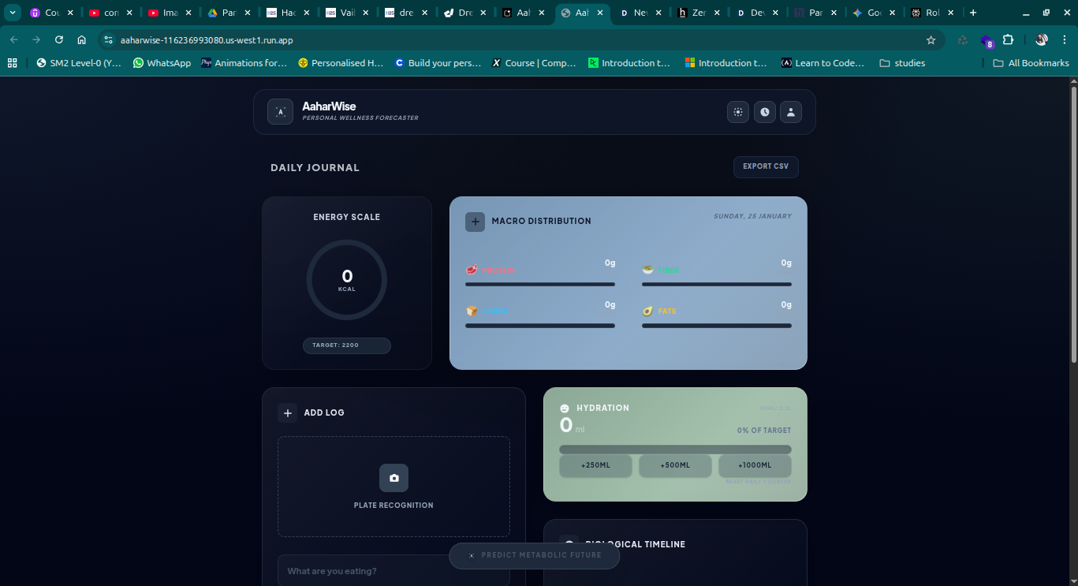Open the Chrome profile avatar

point(1041,39)
